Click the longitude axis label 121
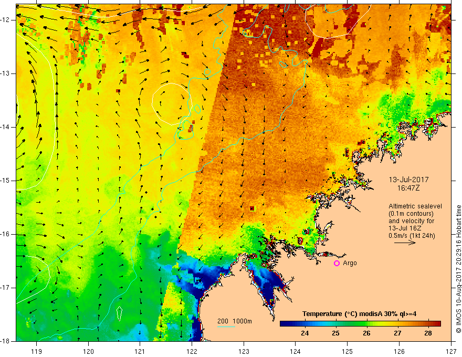Screen dimensions: 462x357 coord(140,351)
